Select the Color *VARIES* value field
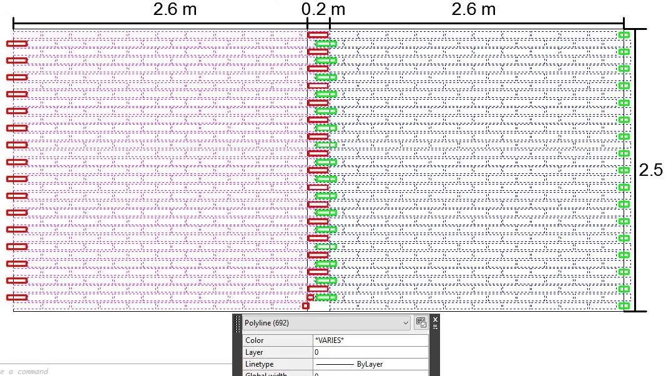 370,340
